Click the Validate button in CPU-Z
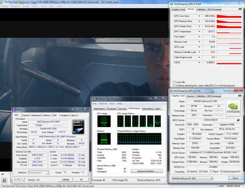 [66, 180]
